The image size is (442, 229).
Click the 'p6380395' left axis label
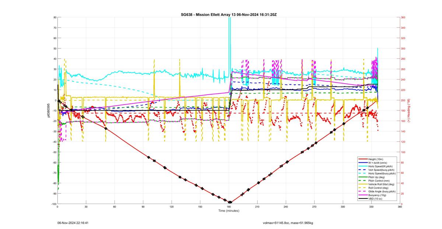click(x=48, y=110)
